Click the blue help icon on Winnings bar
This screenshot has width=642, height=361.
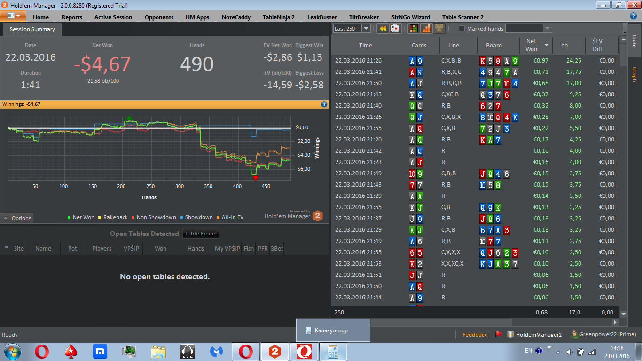point(324,104)
